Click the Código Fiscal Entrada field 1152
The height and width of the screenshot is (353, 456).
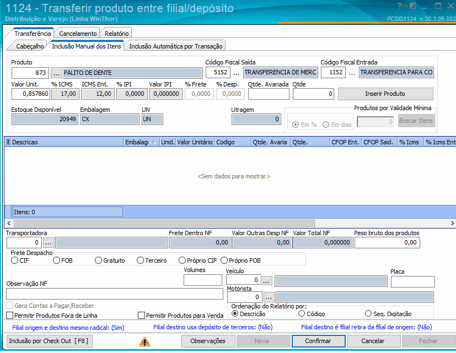(333, 72)
